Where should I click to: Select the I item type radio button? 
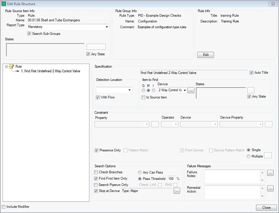click(x=153, y=90)
